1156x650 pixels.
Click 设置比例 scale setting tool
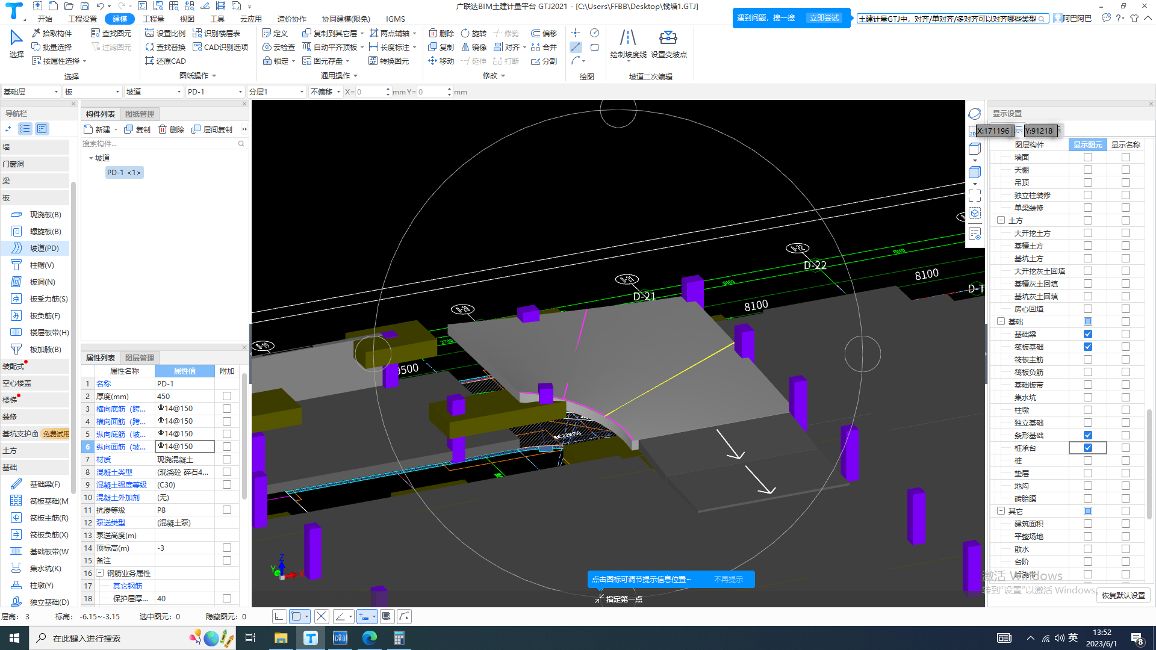166,33
